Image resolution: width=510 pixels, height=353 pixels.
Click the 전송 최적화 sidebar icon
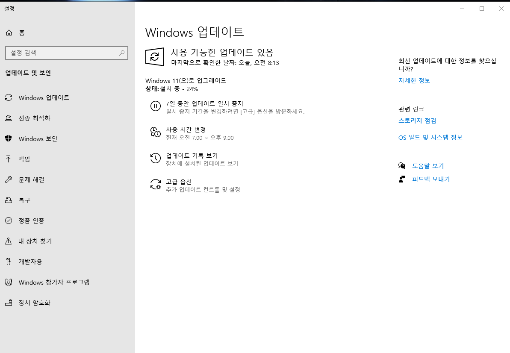(x=9, y=118)
